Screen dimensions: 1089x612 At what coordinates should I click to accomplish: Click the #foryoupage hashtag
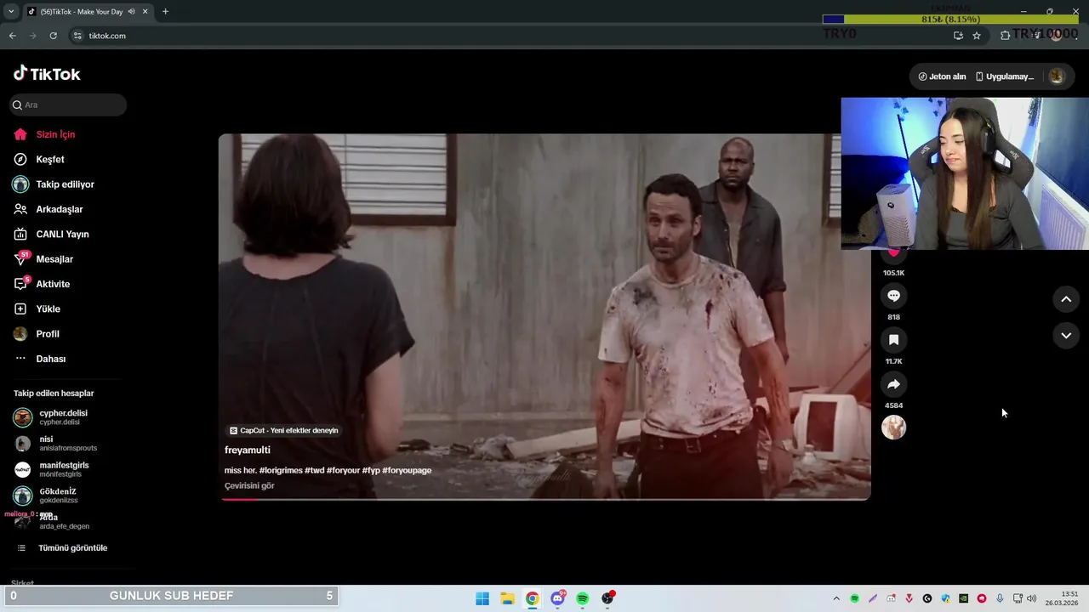point(407,470)
